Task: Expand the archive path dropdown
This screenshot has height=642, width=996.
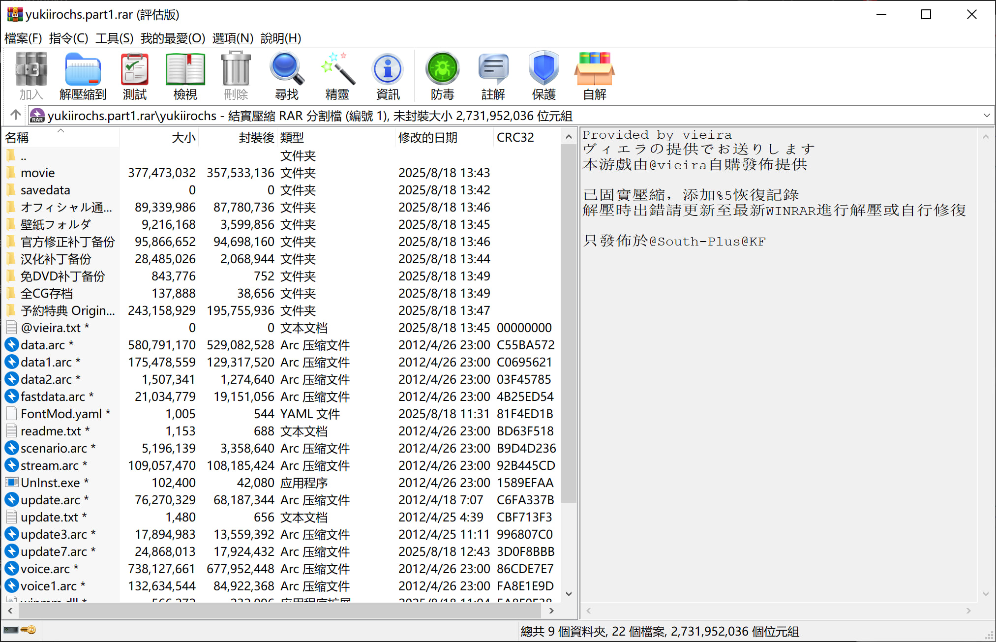Action: tap(986, 116)
